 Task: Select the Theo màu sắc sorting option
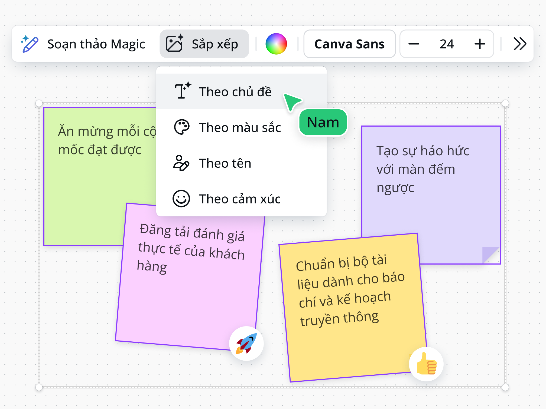(240, 127)
